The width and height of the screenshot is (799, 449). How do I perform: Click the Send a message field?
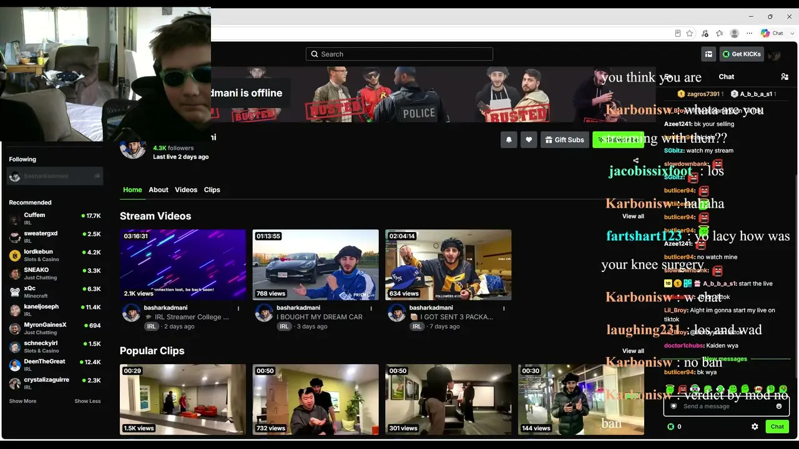click(x=727, y=406)
